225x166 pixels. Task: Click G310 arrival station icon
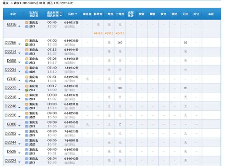pyautogui.click(x=27, y=81)
